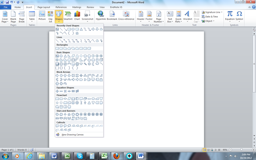
Task: Open the Screenshot dropdown
Action: (87, 16)
